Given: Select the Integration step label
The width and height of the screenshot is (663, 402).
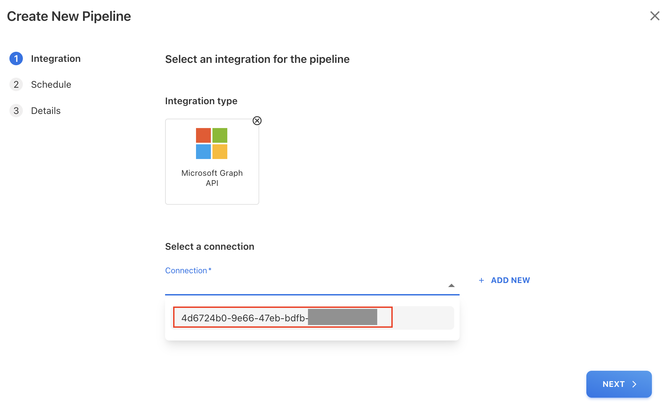Looking at the screenshot, I should pos(55,58).
